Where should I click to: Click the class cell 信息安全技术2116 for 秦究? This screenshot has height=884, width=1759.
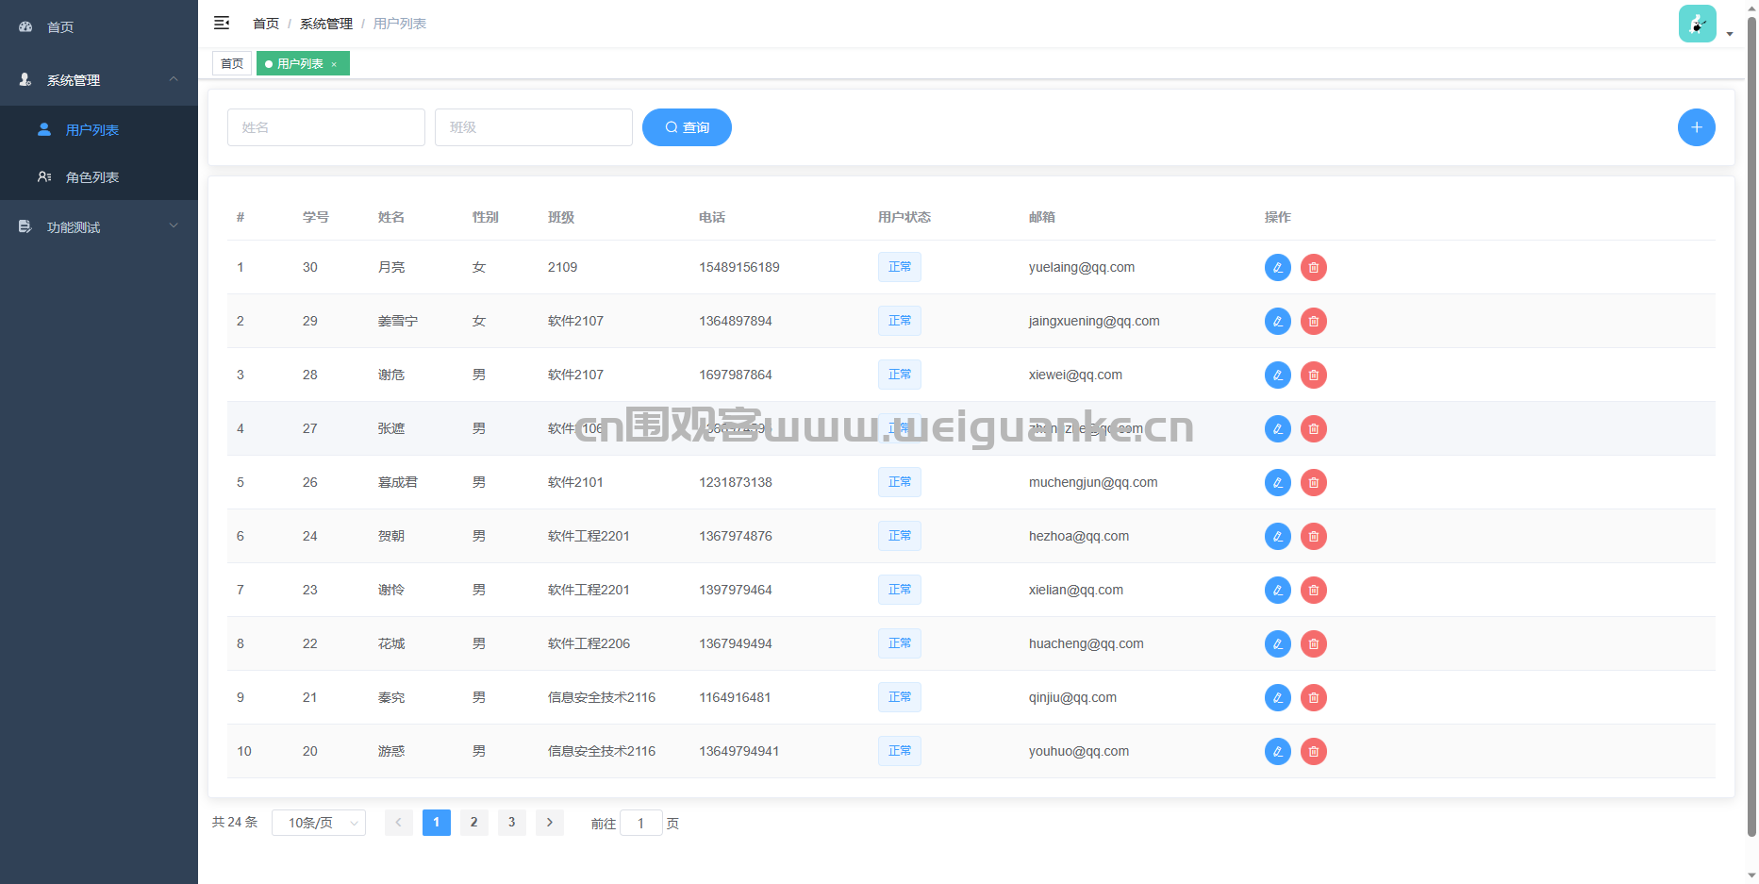[x=602, y=697]
